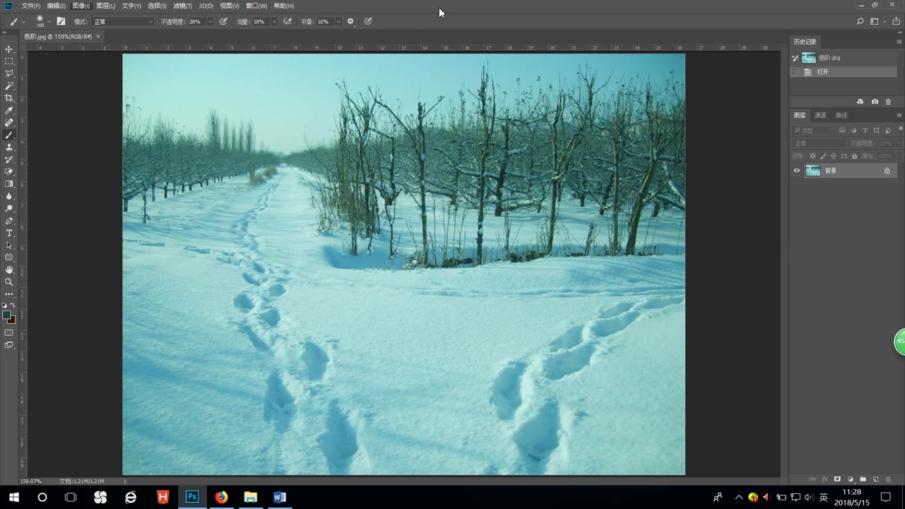Open the History panel flyout menu
Viewport: 905px width, 509px height.
click(x=899, y=42)
